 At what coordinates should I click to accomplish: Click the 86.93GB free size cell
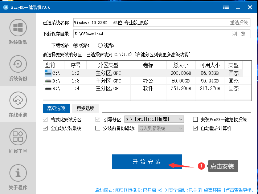point(210,73)
